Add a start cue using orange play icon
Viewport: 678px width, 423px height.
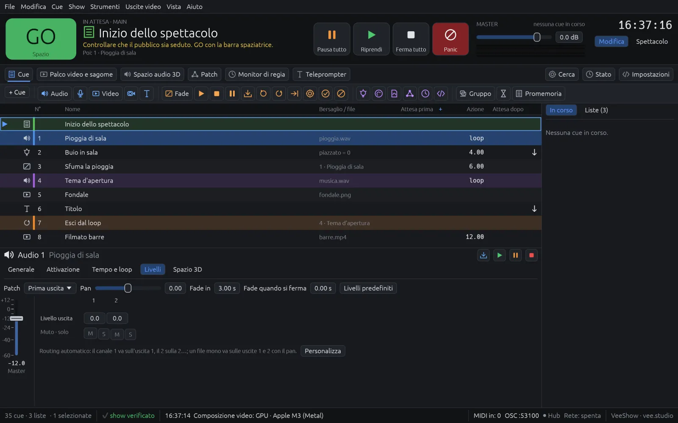coord(201,93)
